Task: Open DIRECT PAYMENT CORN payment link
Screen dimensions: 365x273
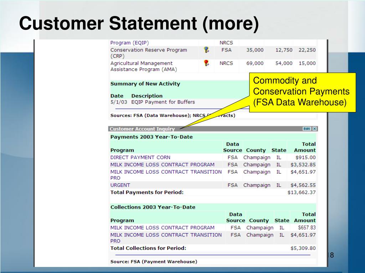Action: pyautogui.click(x=140, y=157)
